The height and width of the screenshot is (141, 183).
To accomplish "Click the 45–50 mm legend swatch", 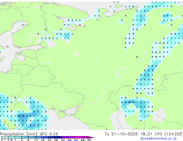I will 85,137.
